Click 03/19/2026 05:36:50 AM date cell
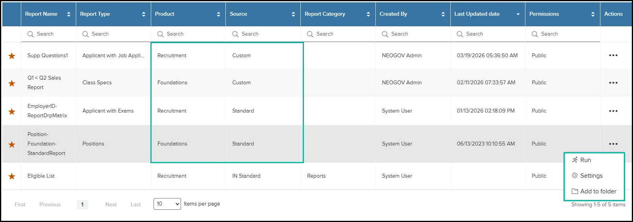The width and height of the screenshot is (633, 222). (487, 55)
